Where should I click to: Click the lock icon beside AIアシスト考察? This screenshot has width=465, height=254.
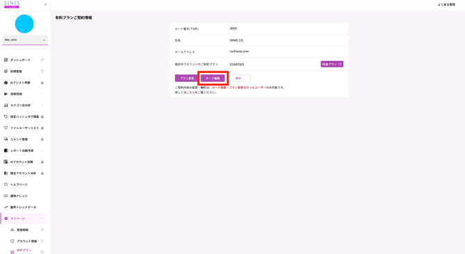click(x=42, y=83)
